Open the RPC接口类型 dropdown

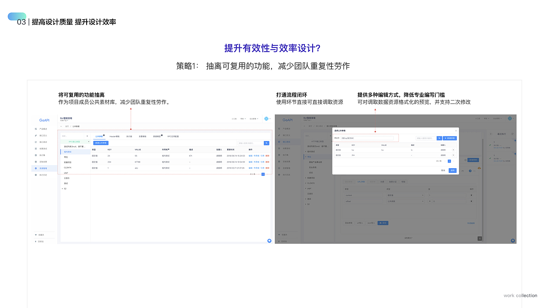coord(75,142)
